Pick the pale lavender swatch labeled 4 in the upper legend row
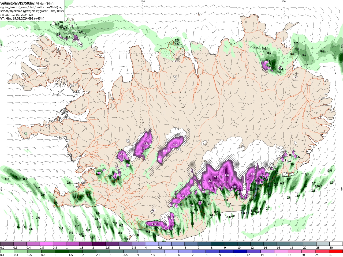Screen dimensions: 343x257 (x=152, y=244)
